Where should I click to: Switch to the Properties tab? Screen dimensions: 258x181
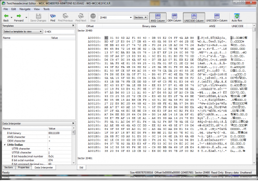point(23,167)
